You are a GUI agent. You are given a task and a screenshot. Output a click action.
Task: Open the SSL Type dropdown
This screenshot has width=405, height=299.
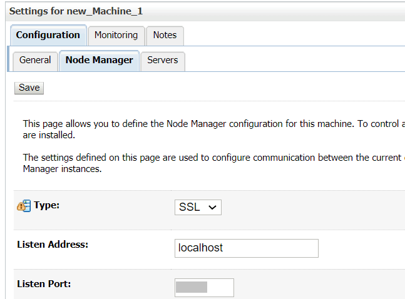[197, 207]
